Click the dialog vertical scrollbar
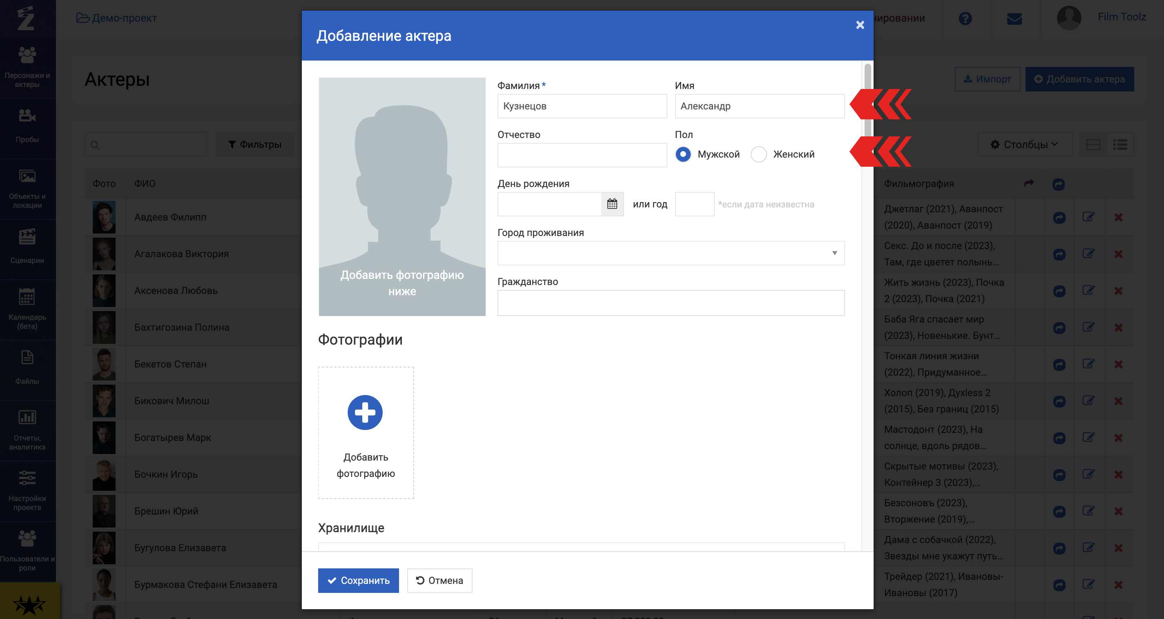Viewport: 1164px width, 619px height. coord(867,102)
